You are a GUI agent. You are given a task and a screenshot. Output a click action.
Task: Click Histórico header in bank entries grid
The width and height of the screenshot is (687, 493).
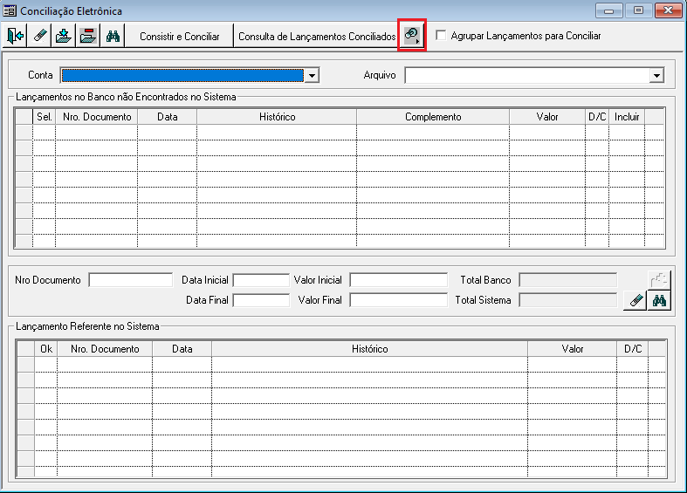(277, 117)
